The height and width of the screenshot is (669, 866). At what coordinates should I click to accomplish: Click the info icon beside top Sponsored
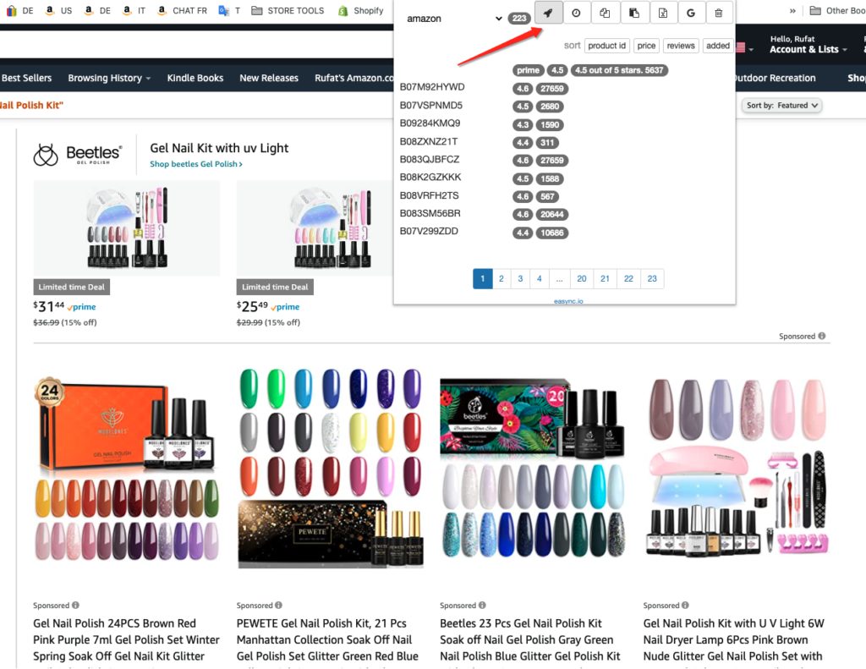coord(822,336)
